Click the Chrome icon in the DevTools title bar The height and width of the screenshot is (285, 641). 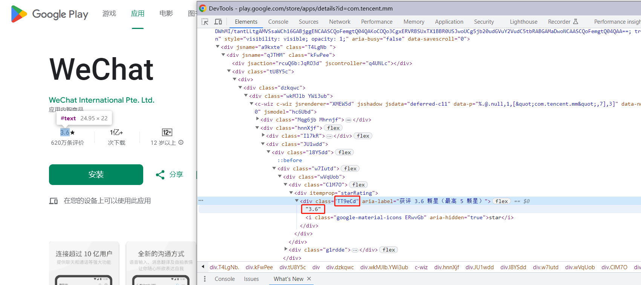[203, 8]
